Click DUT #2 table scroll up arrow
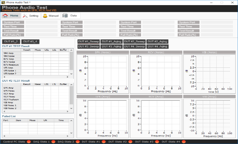Screen dimensions: 238x144 pyautogui.click(x=71, y=85)
